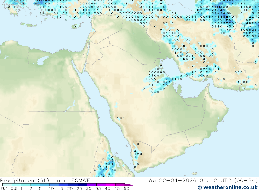Click the 2–5 mm legend swatch
The image size is (259, 190).
(x=35, y=185)
